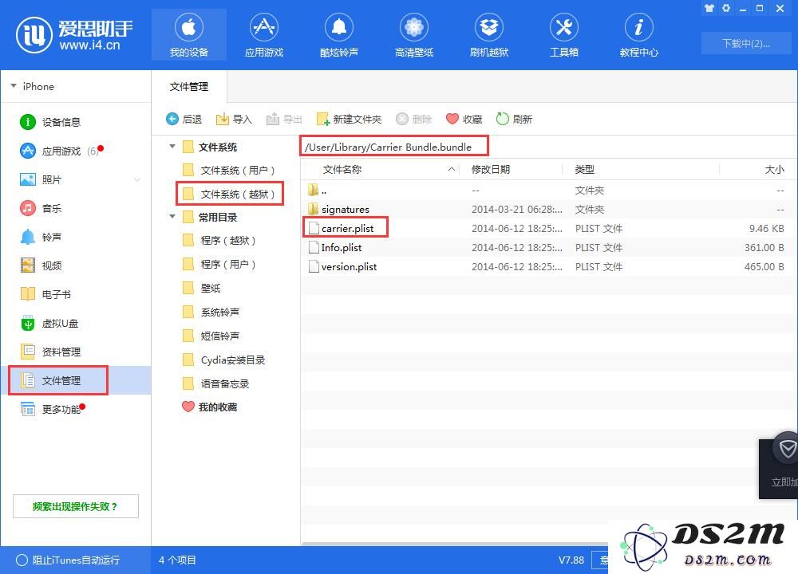The image size is (798, 574).
Task: Click the 刷新 refresh button
Action: pyautogui.click(x=514, y=119)
